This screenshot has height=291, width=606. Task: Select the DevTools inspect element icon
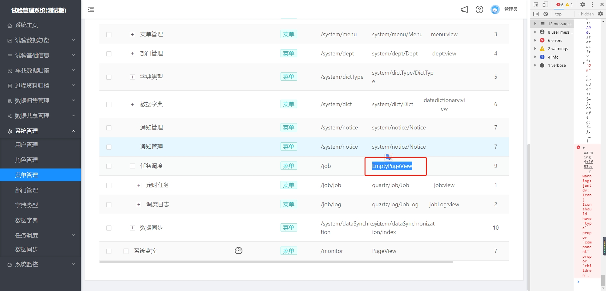point(536,4)
